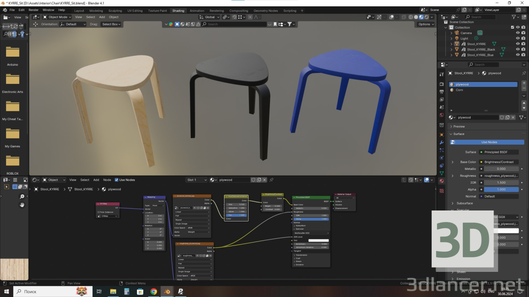529x297 pixels.
Task: Disable camera render visibility for Light
Action: (523, 38)
